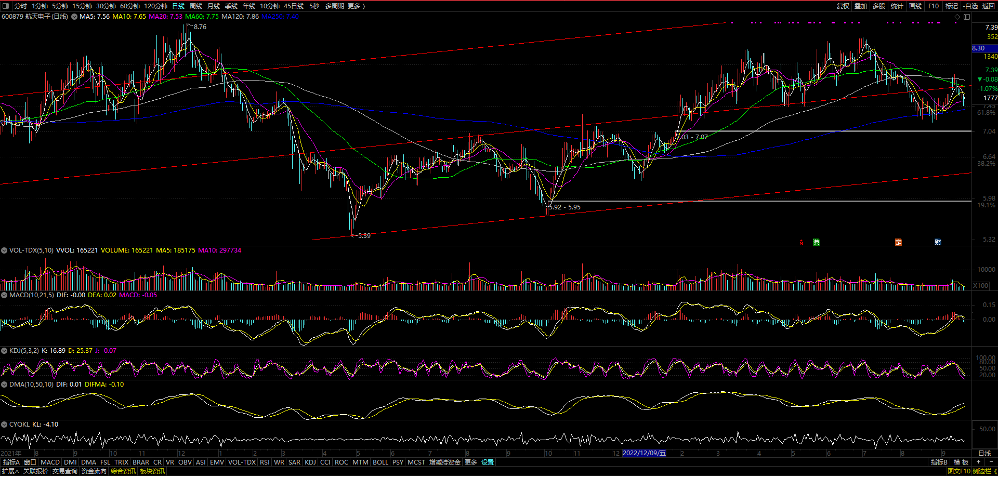Toggle -自选 to remove the stock from the watchlist
The width and height of the screenshot is (998, 477).
click(970, 6)
